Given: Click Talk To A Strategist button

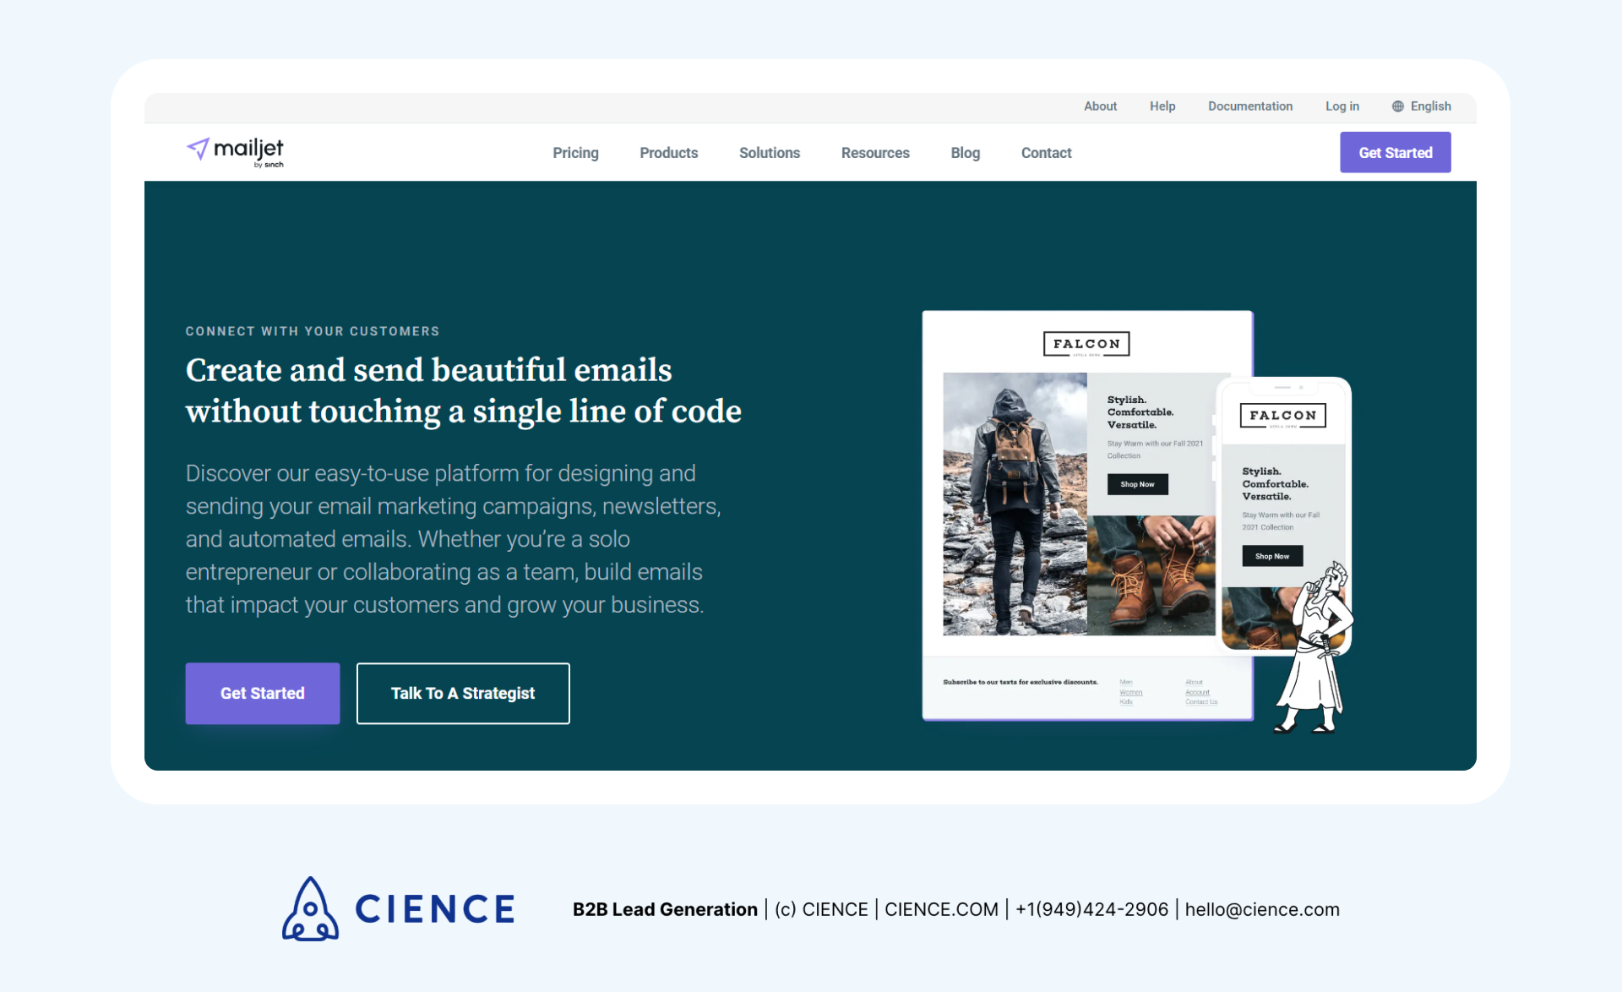Looking at the screenshot, I should [461, 693].
